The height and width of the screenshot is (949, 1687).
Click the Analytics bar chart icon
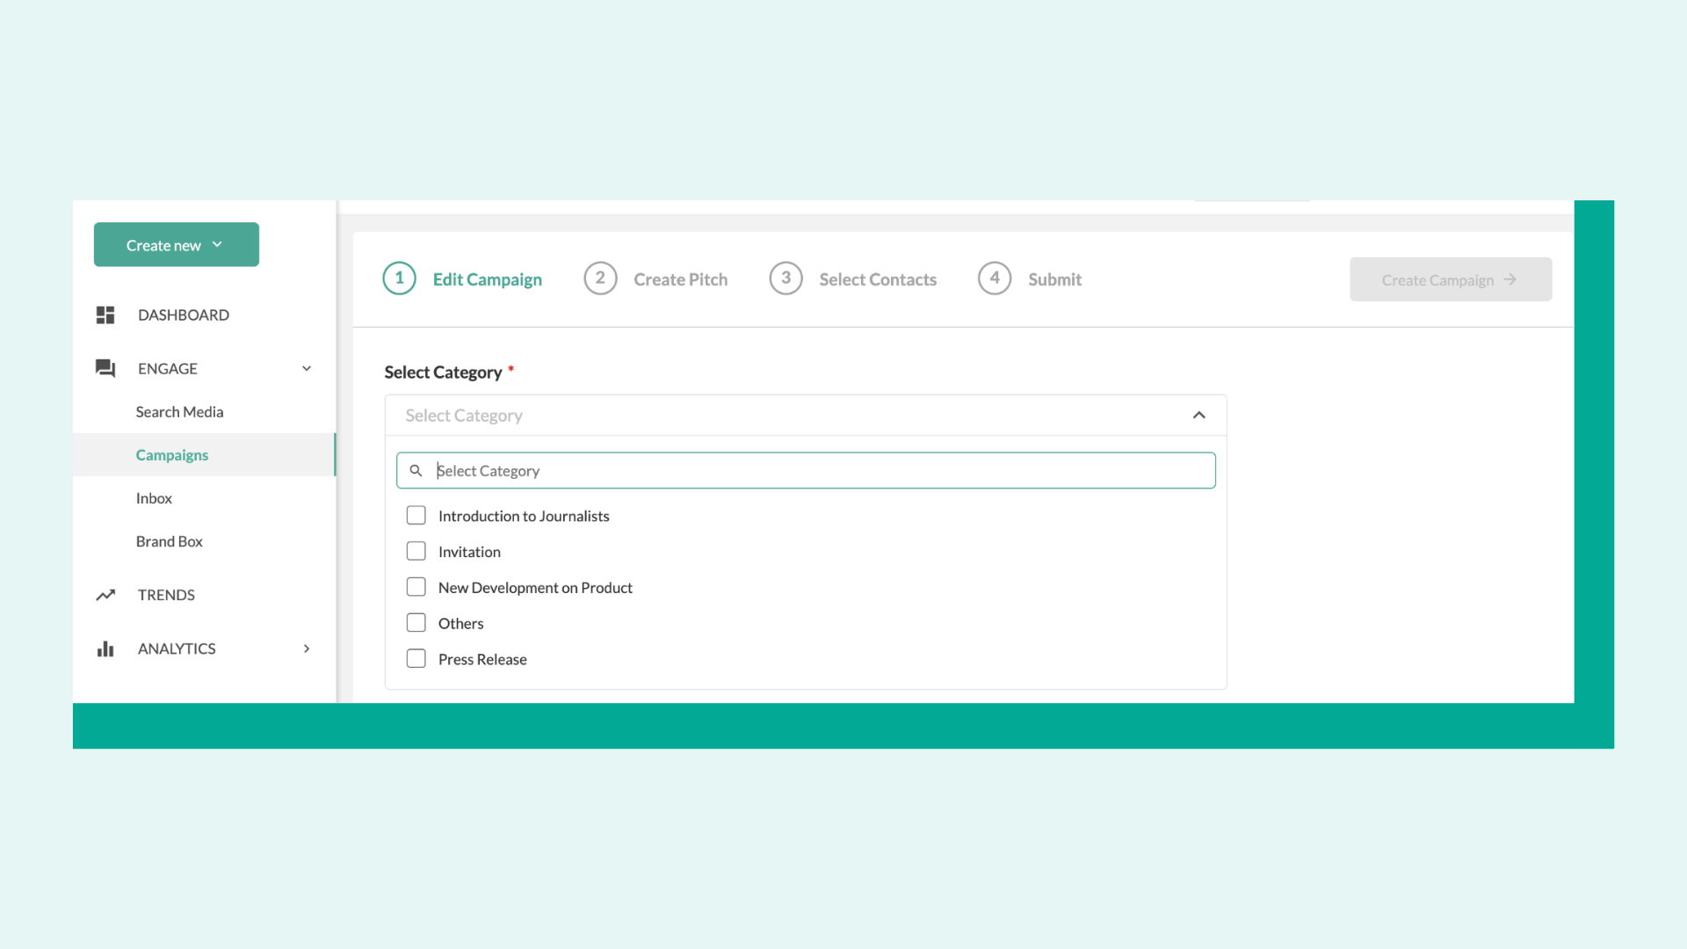click(105, 648)
